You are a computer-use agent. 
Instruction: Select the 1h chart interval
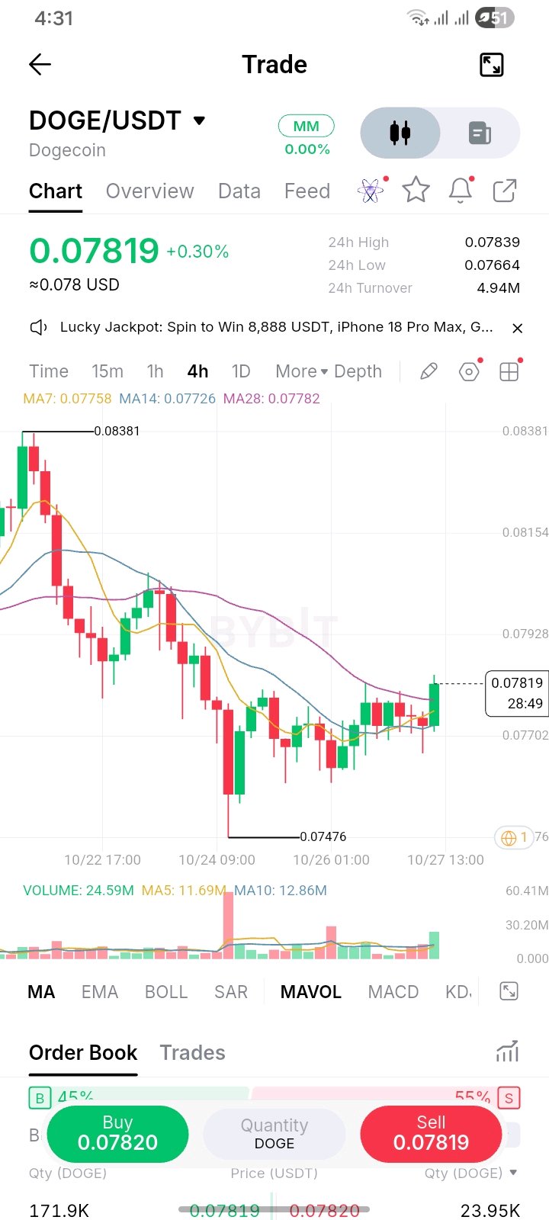click(x=156, y=371)
